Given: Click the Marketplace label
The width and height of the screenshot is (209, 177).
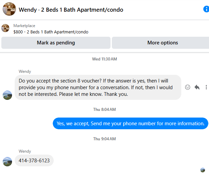Looking at the screenshot, I should (x=24, y=26).
